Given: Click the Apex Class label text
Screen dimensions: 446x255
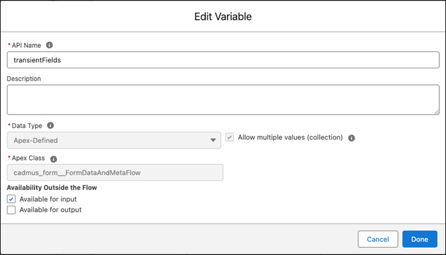Looking at the screenshot, I should (30, 158).
